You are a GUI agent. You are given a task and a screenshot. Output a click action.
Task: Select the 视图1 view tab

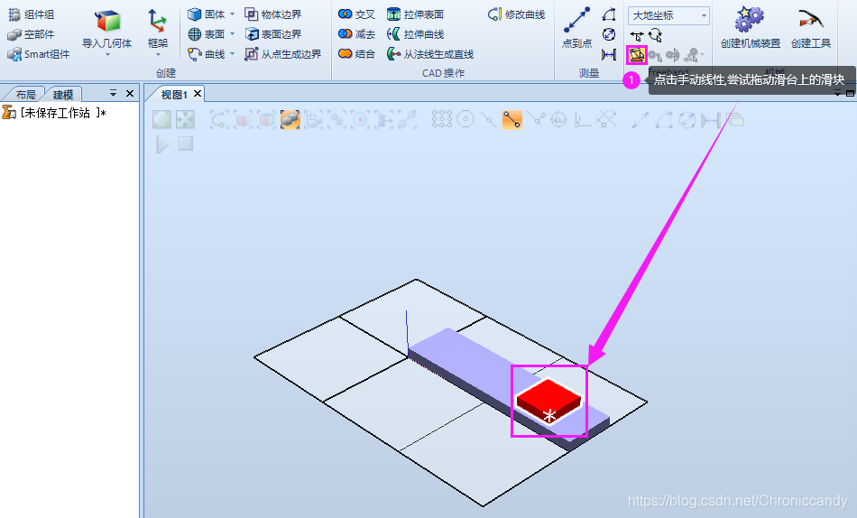tap(174, 95)
